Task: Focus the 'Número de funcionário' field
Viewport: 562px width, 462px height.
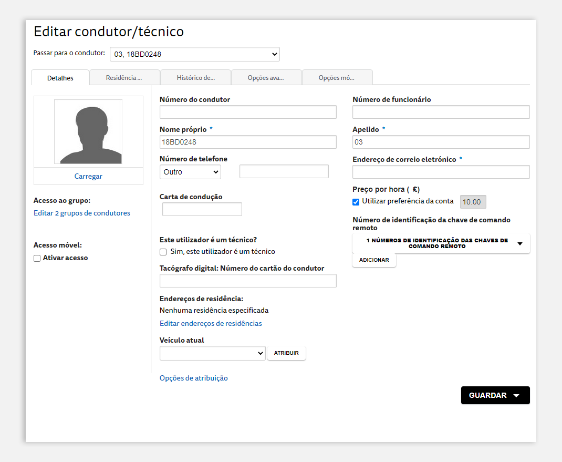Action: (441, 112)
